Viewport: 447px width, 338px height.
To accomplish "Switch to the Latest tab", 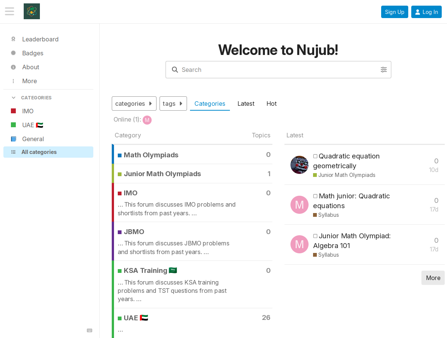I will click(246, 104).
